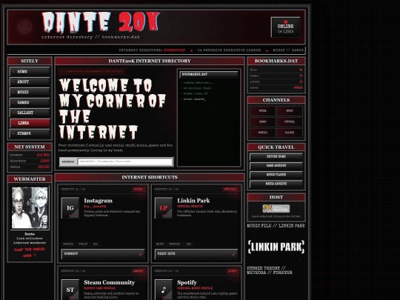Click the Linkin Park logo image
Viewport: 400px width, 300px height.
tap(276, 247)
